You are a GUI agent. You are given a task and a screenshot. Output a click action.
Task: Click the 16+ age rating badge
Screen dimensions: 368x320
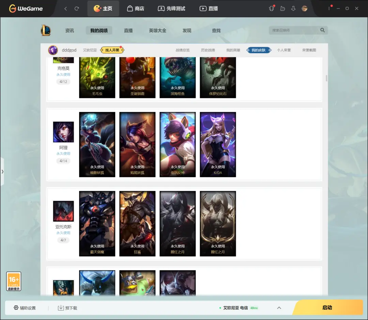coord(14,281)
